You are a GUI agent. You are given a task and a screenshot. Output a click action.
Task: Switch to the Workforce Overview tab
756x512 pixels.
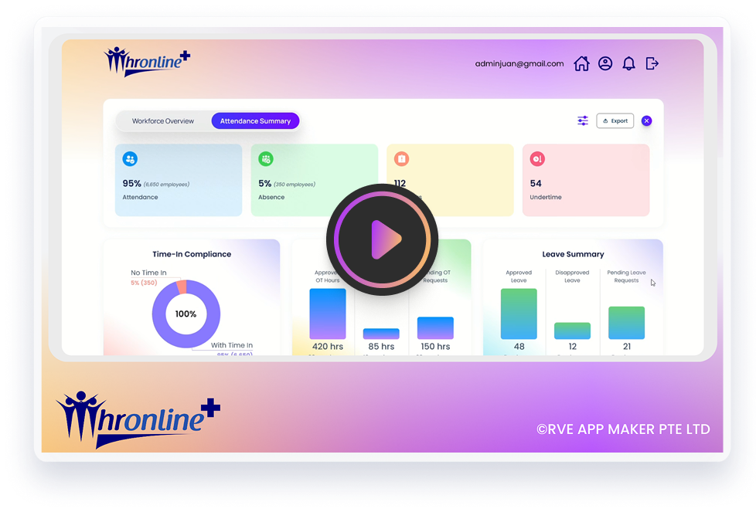[163, 120]
